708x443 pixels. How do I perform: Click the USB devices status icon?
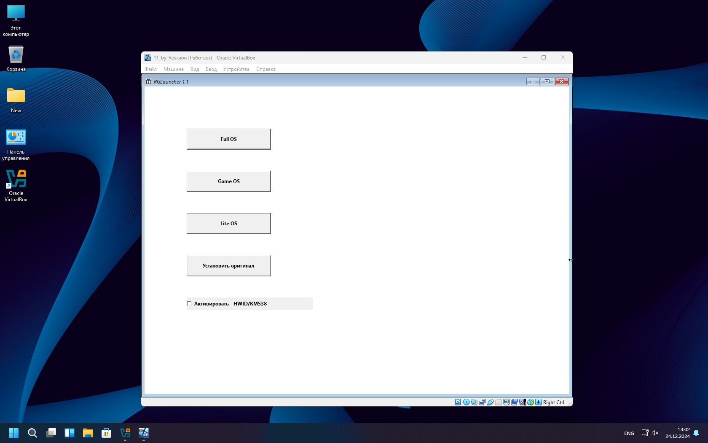click(490, 402)
